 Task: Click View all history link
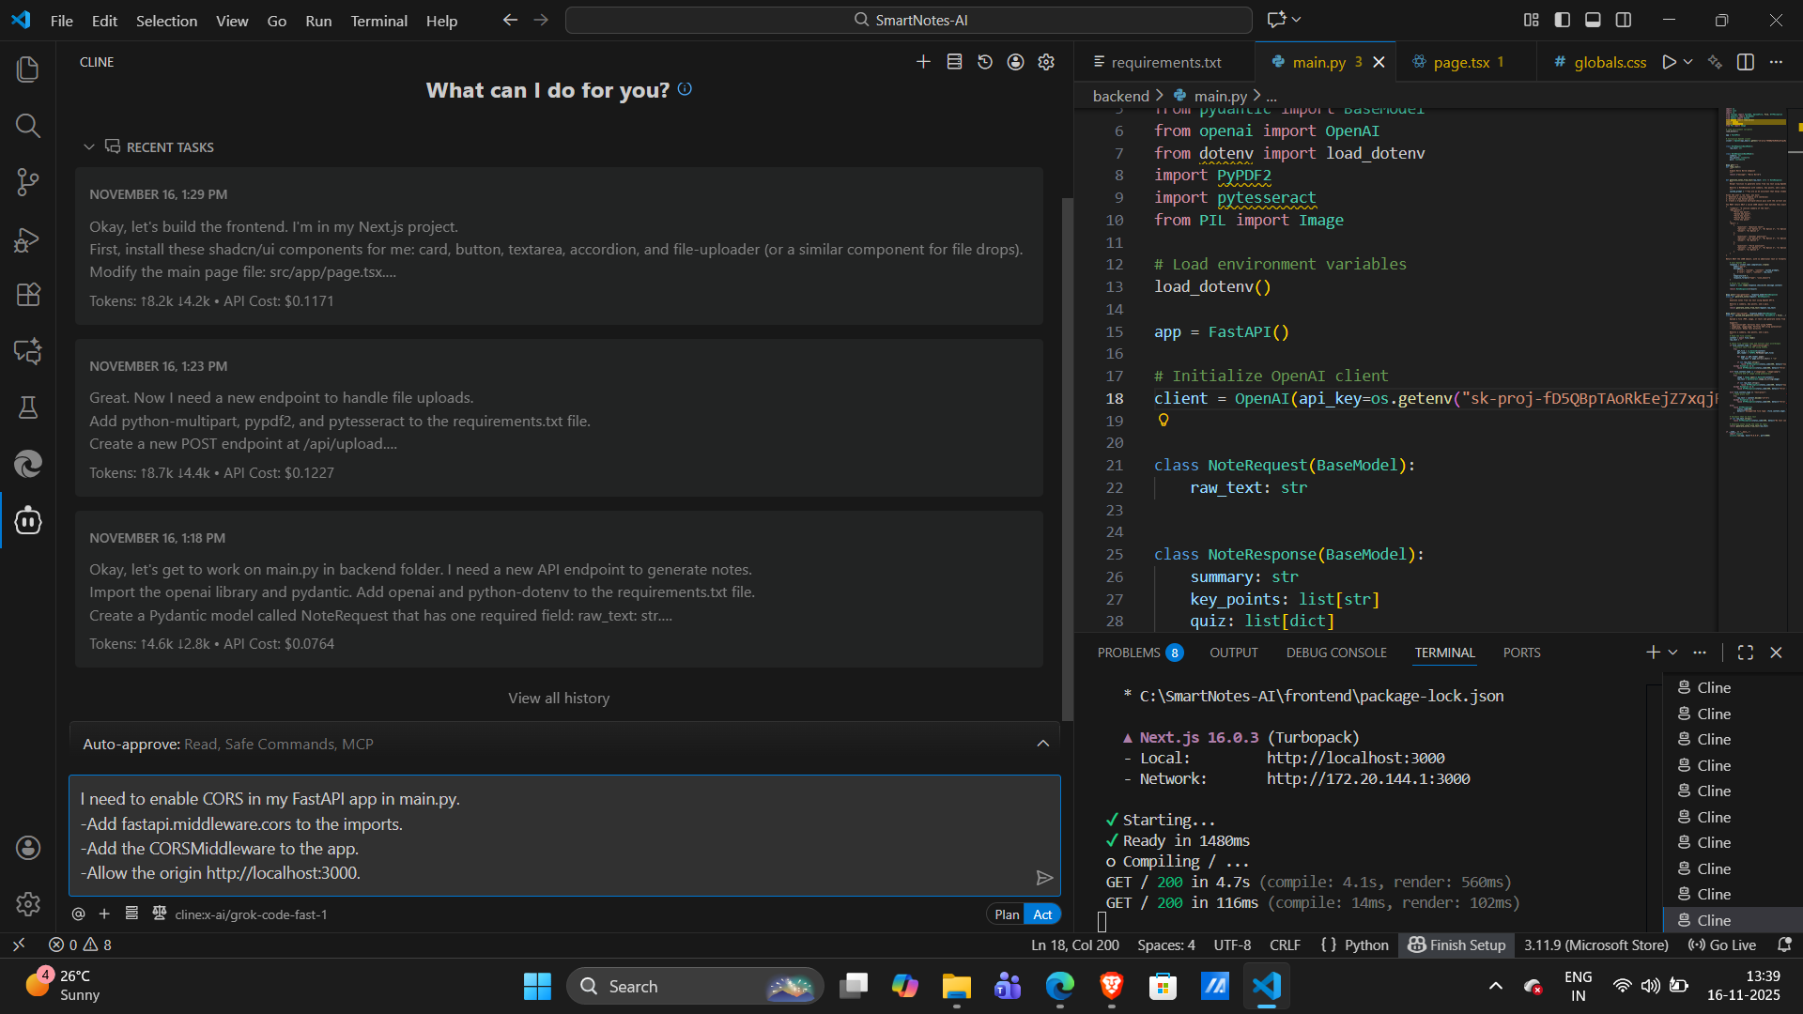pyautogui.click(x=559, y=699)
